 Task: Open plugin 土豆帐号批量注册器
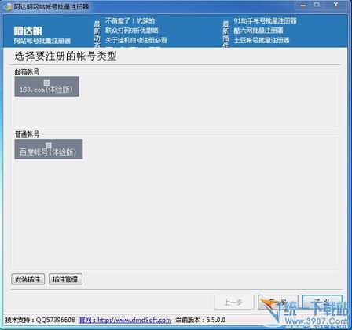click(262, 40)
